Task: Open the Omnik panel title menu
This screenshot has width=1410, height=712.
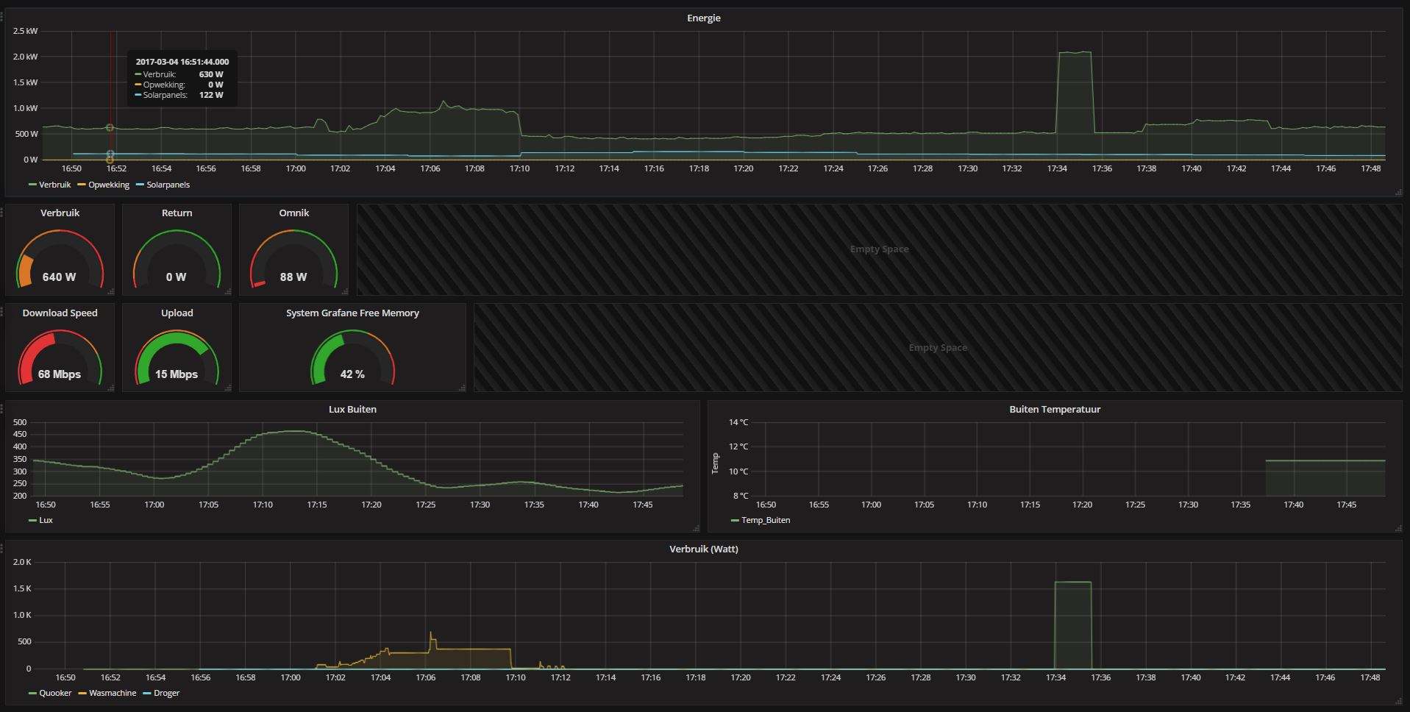Action: (x=293, y=213)
